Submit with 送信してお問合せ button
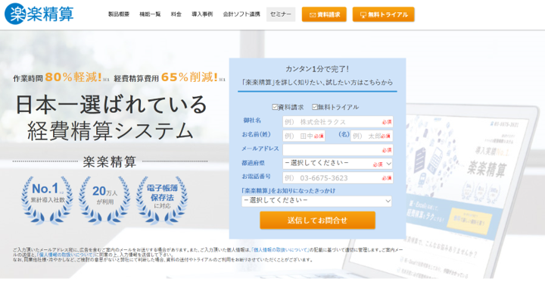545x288 pixels. point(317,221)
